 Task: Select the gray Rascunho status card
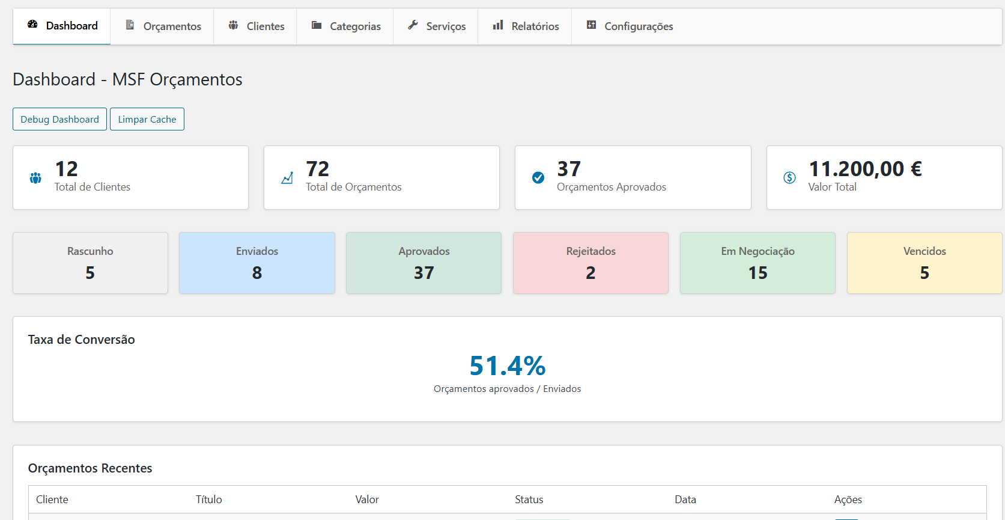90,263
